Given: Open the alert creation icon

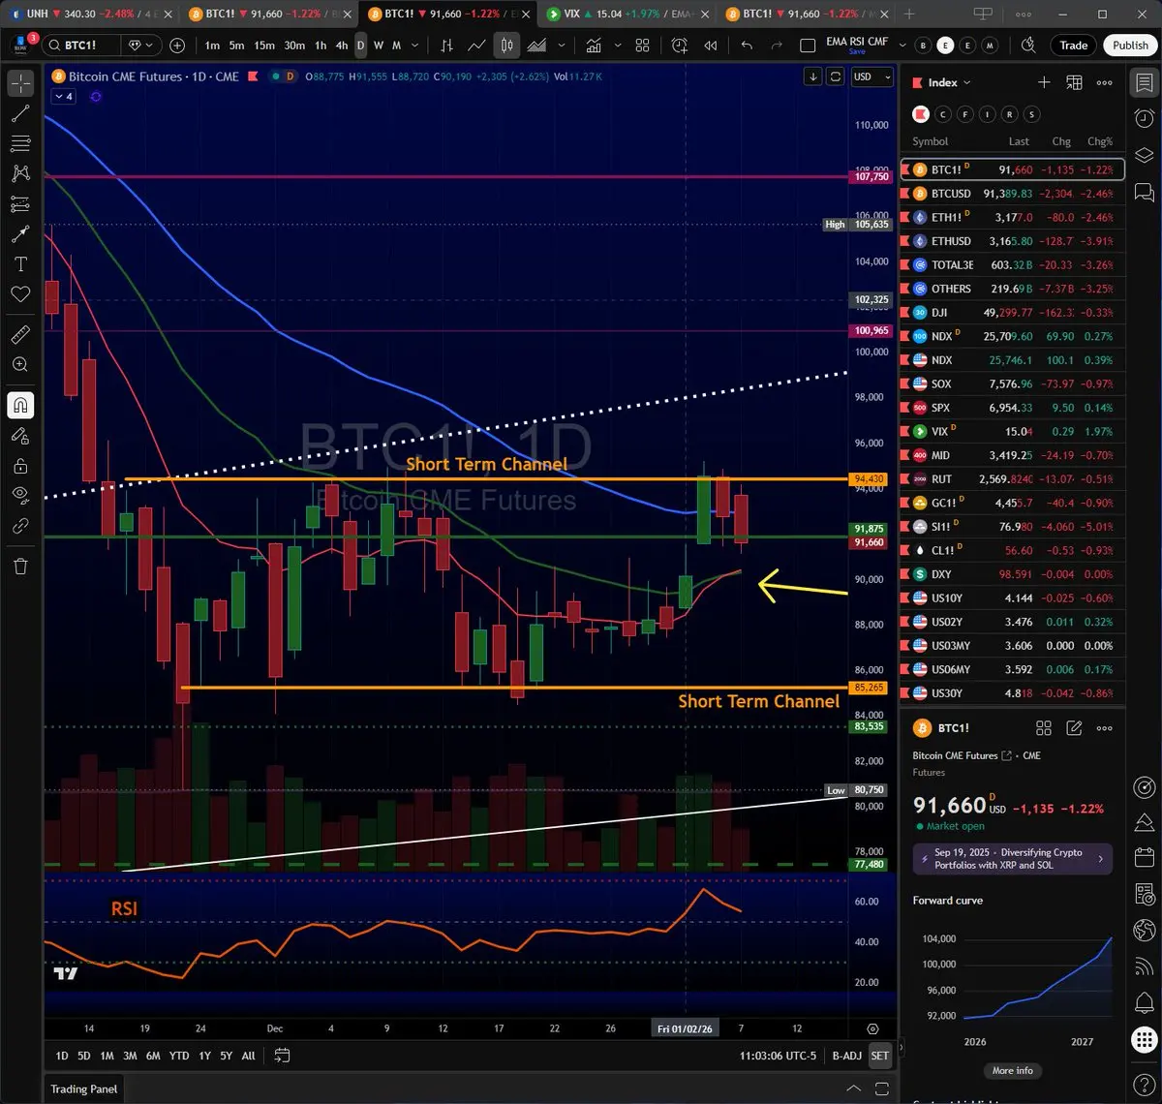Looking at the screenshot, I should point(680,46).
